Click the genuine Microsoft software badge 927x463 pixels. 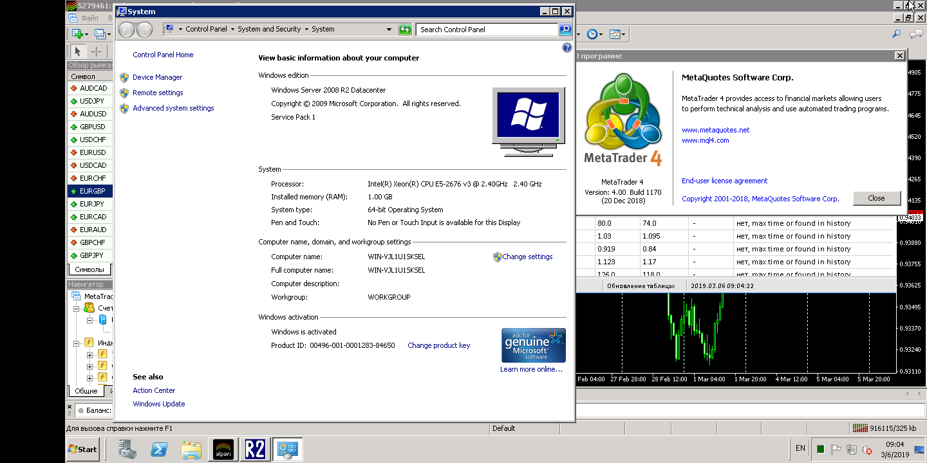[534, 345]
